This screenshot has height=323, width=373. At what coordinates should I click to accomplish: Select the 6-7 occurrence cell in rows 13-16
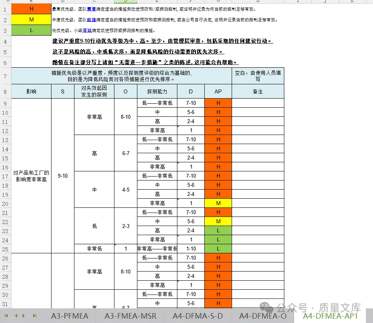(x=126, y=153)
